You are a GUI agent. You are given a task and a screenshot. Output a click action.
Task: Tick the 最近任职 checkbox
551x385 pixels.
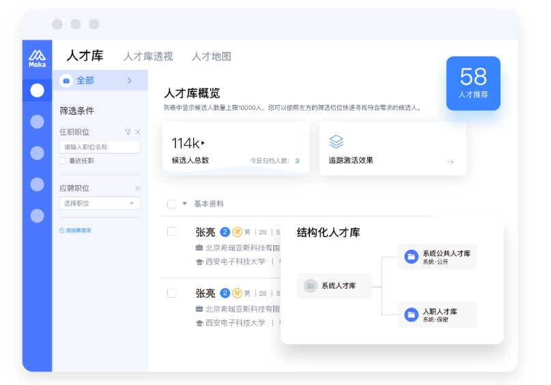[x=63, y=161]
